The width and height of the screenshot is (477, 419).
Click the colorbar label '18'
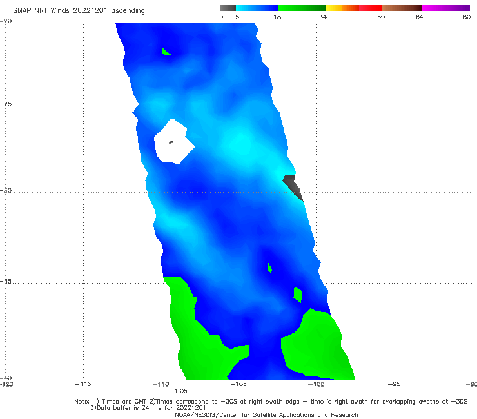(x=277, y=17)
